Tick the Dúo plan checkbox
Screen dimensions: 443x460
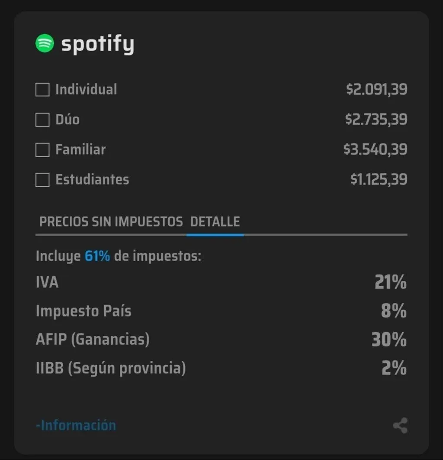pyautogui.click(x=42, y=120)
